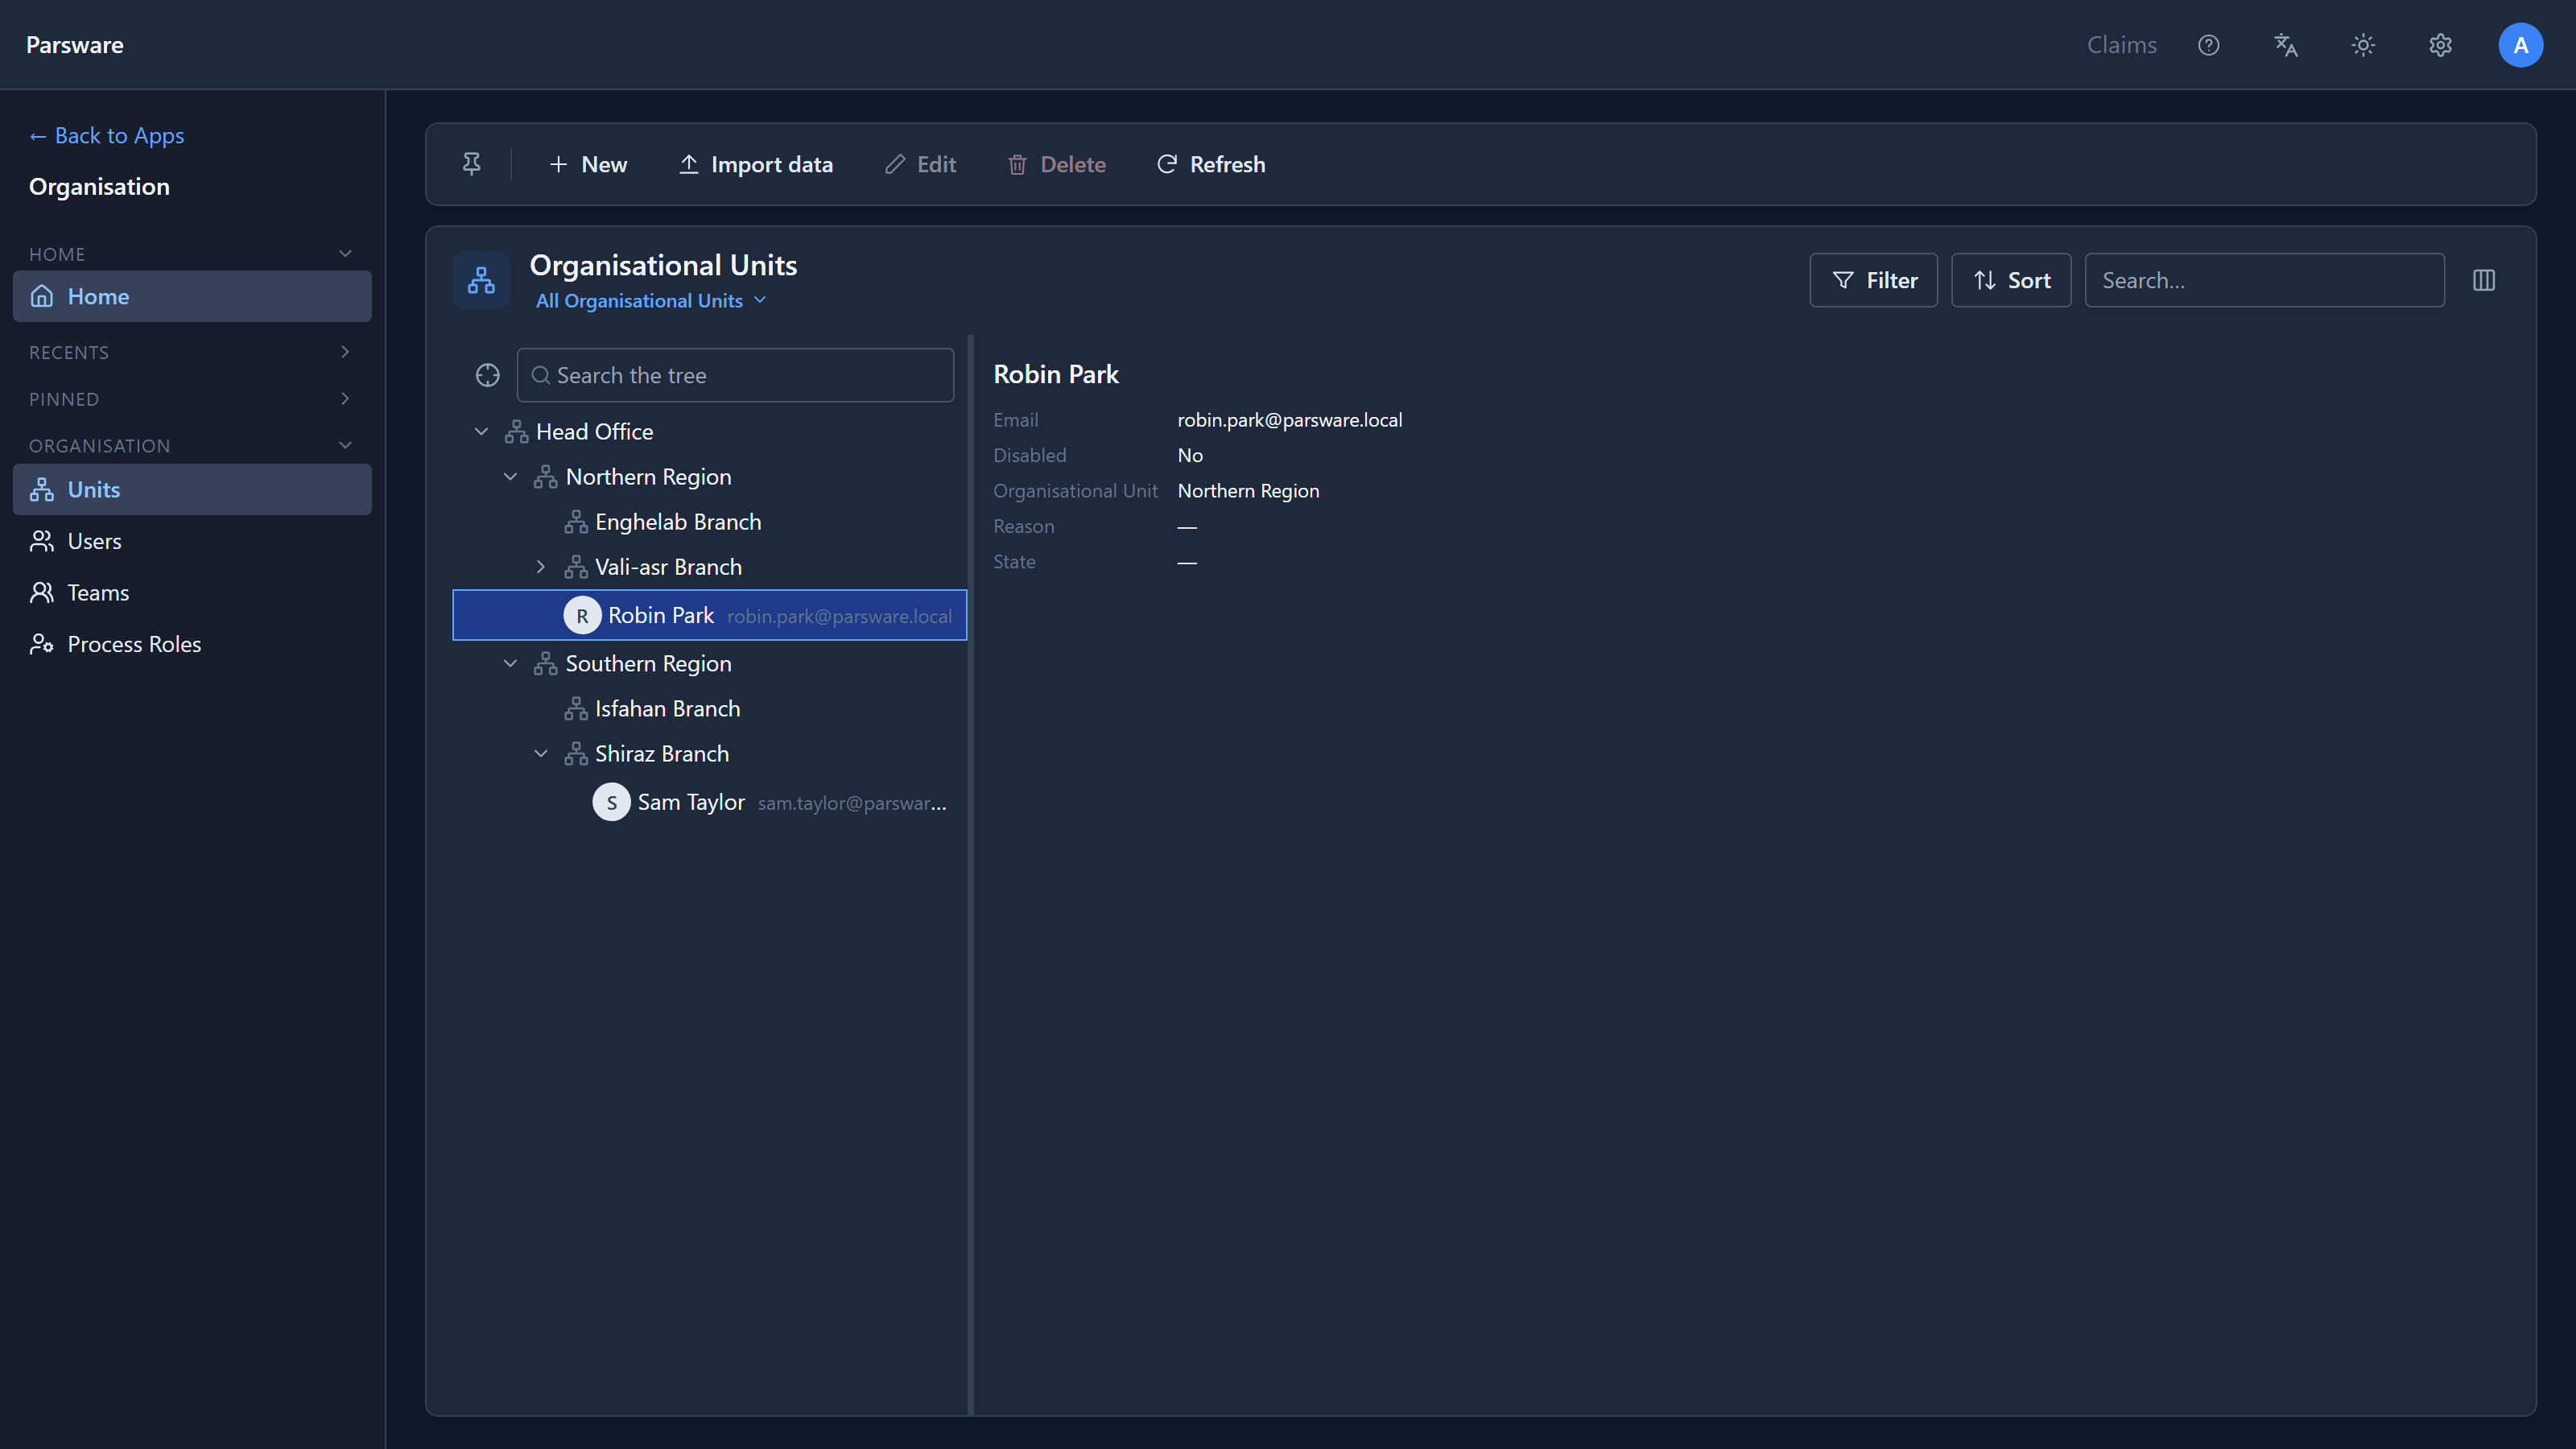Collapse the Head Office tree node
The width and height of the screenshot is (2576, 1449).
[481, 432]
